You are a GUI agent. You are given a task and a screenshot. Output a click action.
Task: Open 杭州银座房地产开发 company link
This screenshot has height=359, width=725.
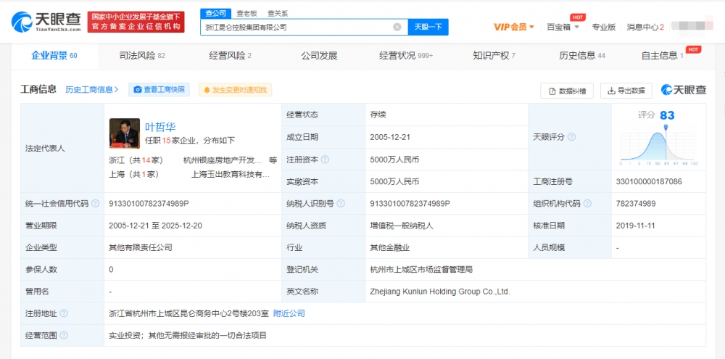tap(223, 160)
